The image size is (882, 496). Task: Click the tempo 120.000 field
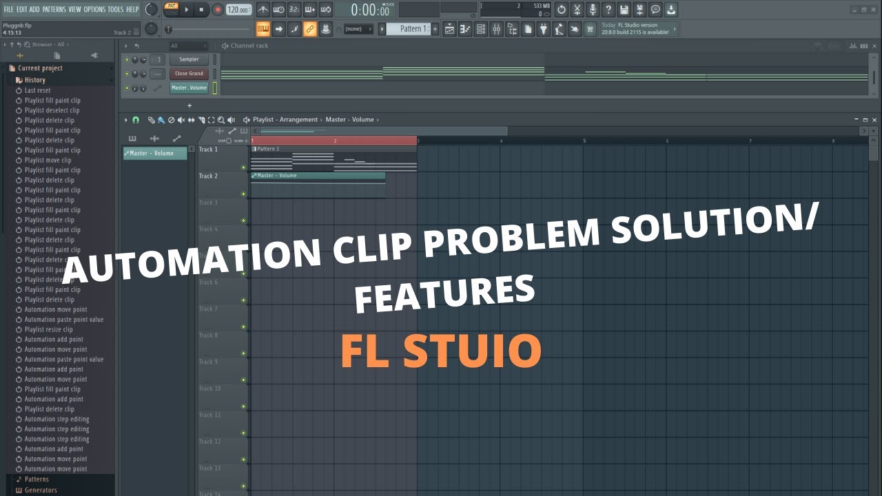(238, 10)
